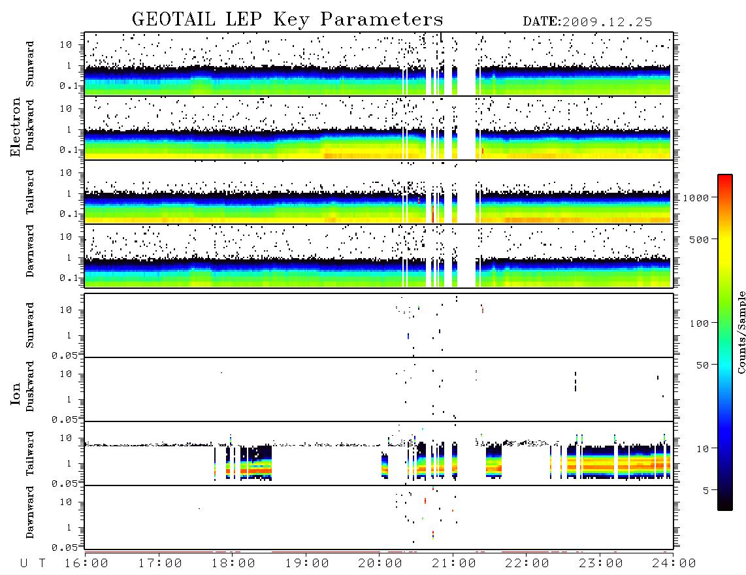Click the Electron "Dawnward" panel label

pos(30,252)
